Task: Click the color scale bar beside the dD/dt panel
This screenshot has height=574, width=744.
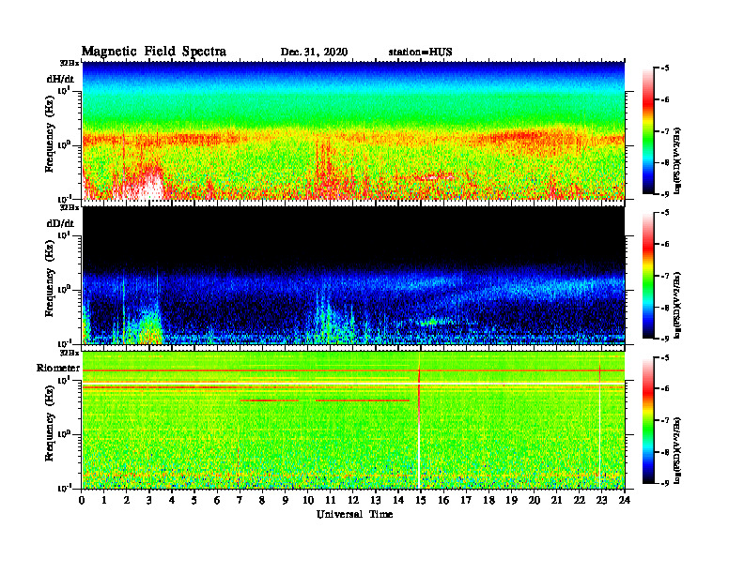Action: click(x=648, y=276)
